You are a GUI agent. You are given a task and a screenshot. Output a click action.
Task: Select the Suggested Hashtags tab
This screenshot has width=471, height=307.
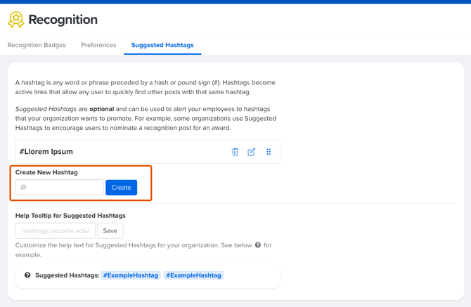162,45
